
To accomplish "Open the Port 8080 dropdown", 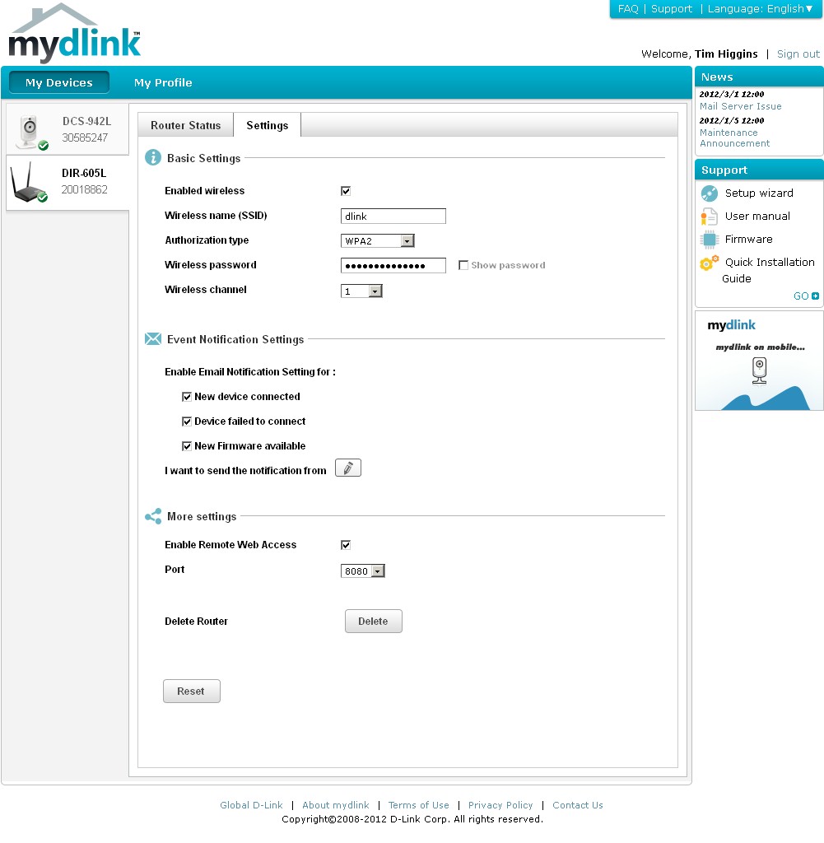I will tap(363, 571).
